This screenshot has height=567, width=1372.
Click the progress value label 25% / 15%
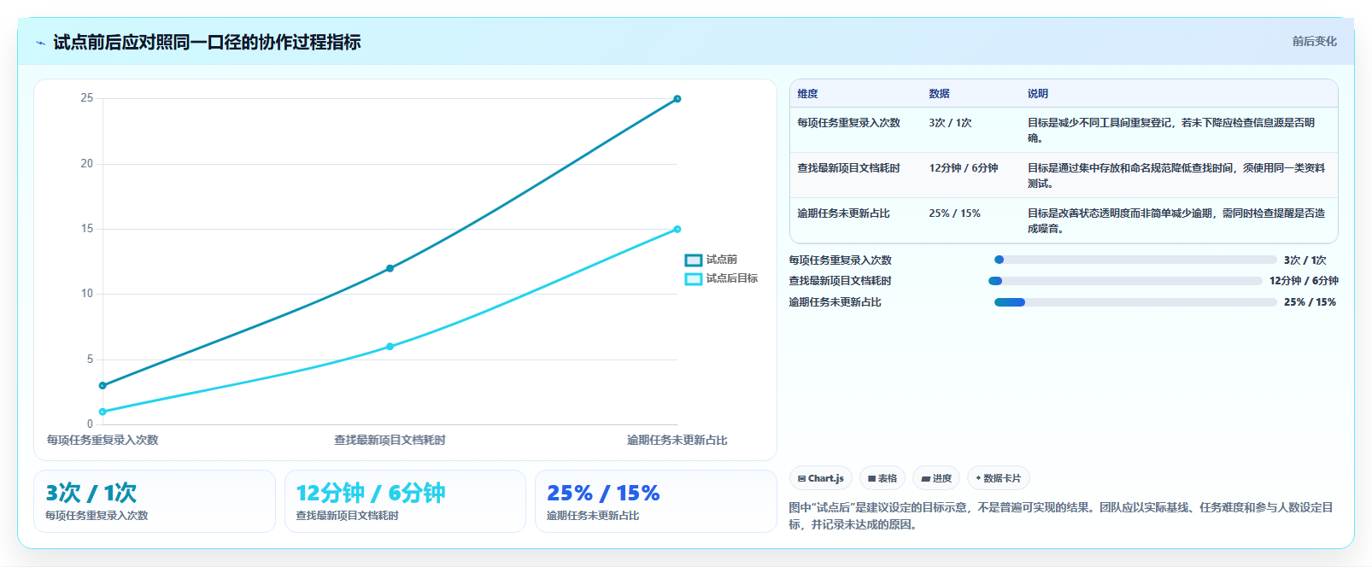pos(1310,302)
